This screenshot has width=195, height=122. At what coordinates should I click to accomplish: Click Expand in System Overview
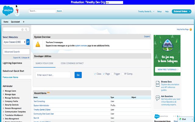coord(147,37)
